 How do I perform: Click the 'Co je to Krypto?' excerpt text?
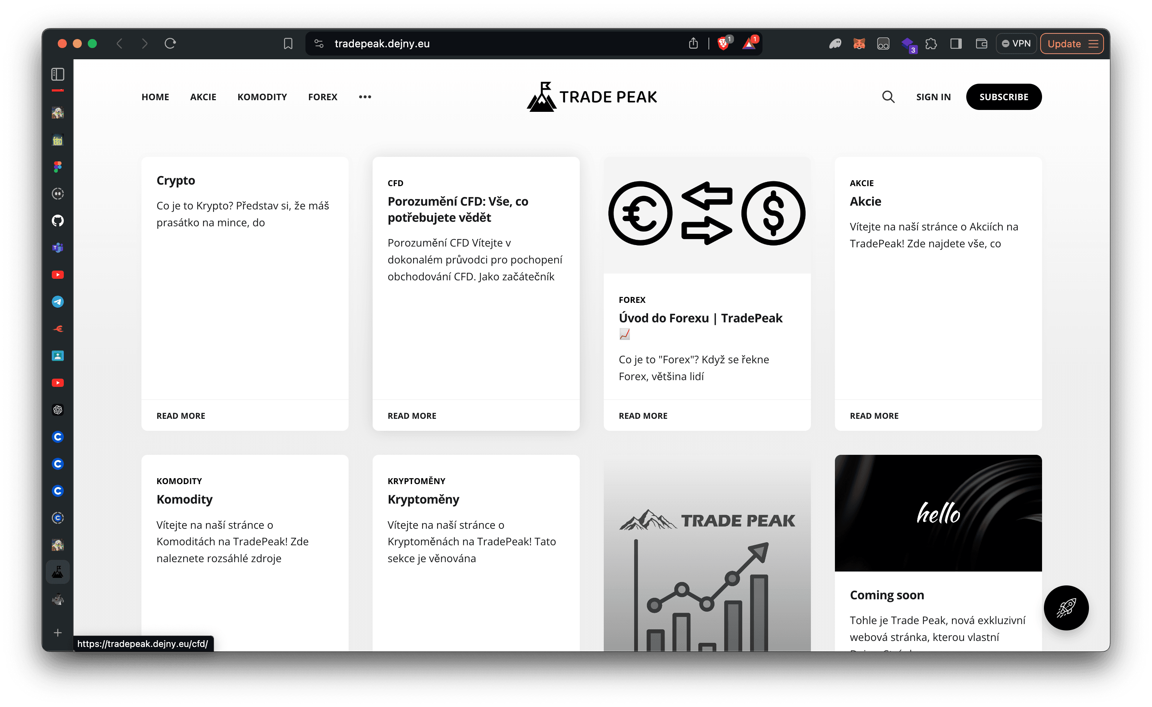243,214
